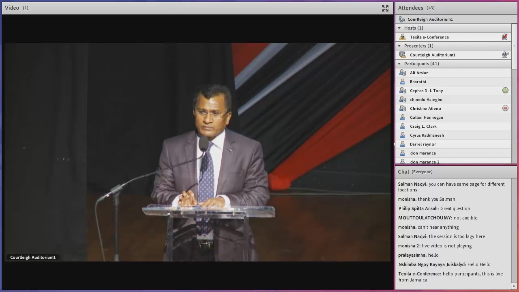
Task: Select participant Cyrus Radmanesh
Action: coord(427,135)
